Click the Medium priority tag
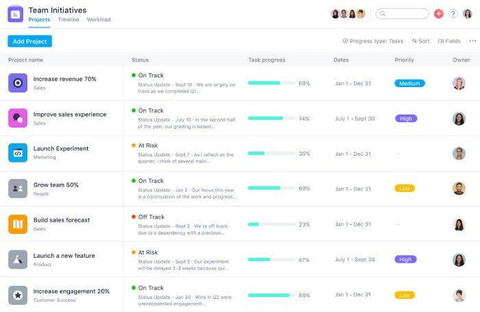 tap(409, 84)
